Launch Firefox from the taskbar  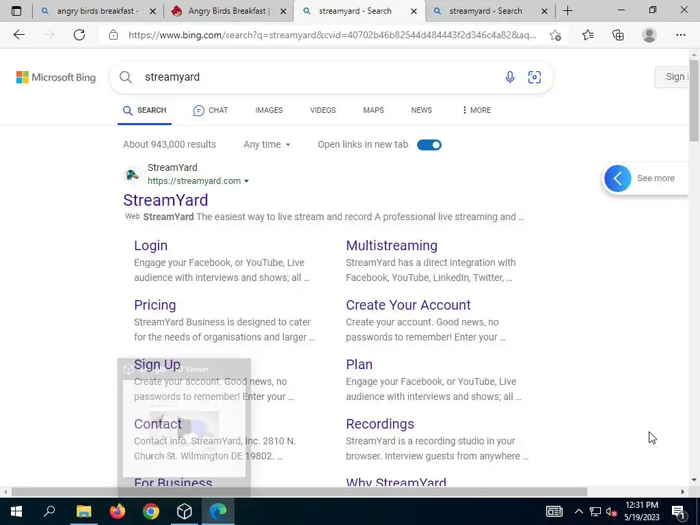coord(118,511)
